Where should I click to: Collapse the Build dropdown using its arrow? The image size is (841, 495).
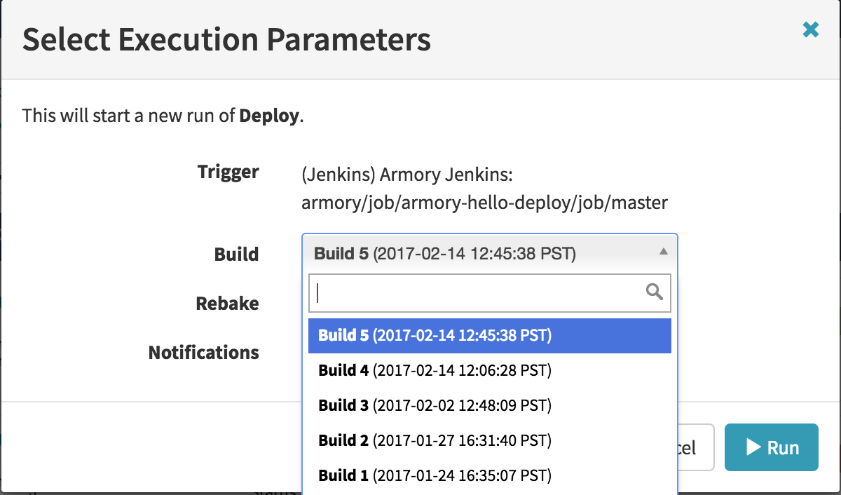[664, 252]
